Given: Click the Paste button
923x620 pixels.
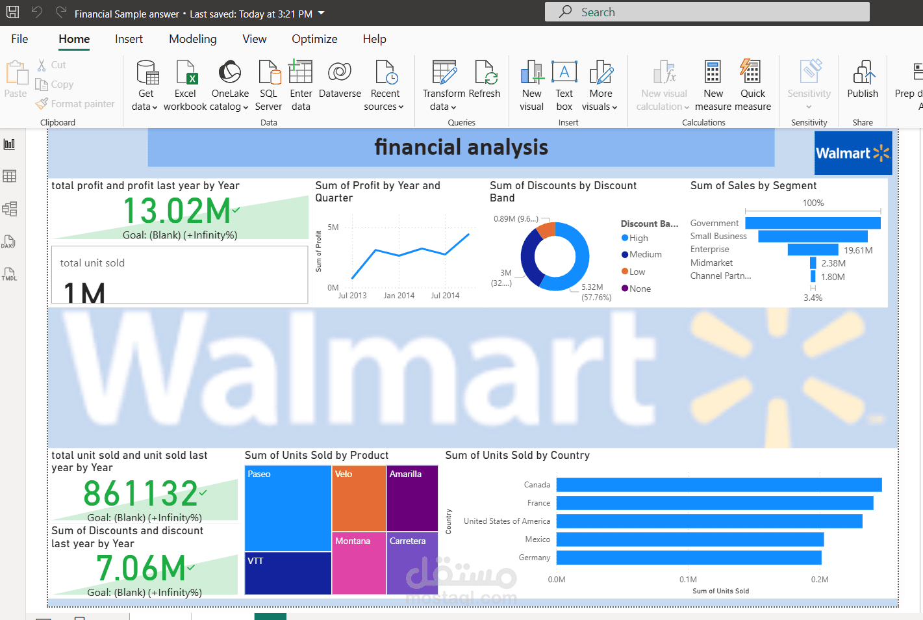Looking at the screenshot, I should tap(16, 79).
